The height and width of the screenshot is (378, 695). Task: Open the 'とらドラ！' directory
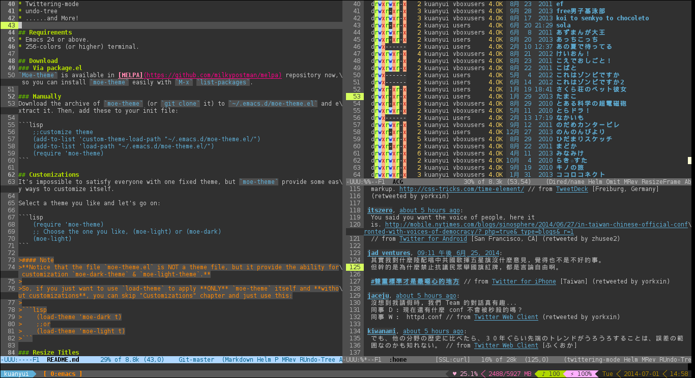tap(573, 111)
